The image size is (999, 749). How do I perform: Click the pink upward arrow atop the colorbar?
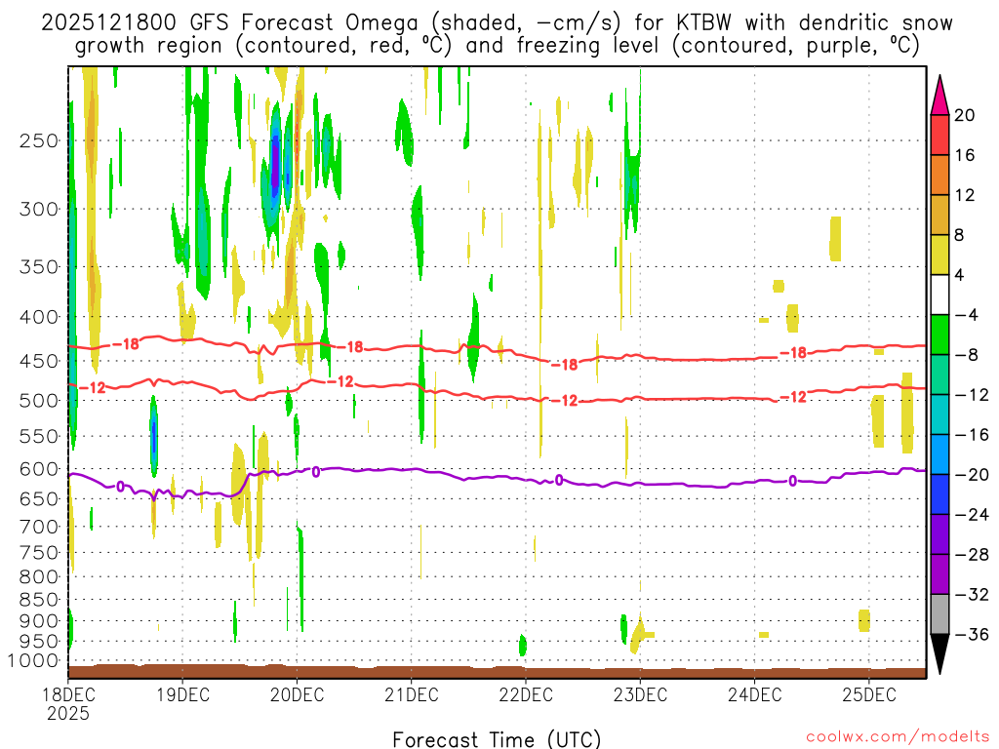click(939, 94)
